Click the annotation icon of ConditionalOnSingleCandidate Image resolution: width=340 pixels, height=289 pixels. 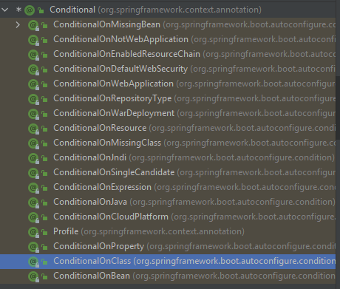(33, 173)
